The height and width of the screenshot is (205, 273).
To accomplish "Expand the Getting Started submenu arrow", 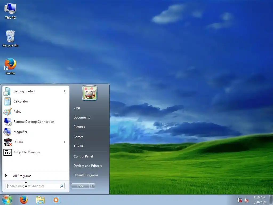I will point(65,91).
